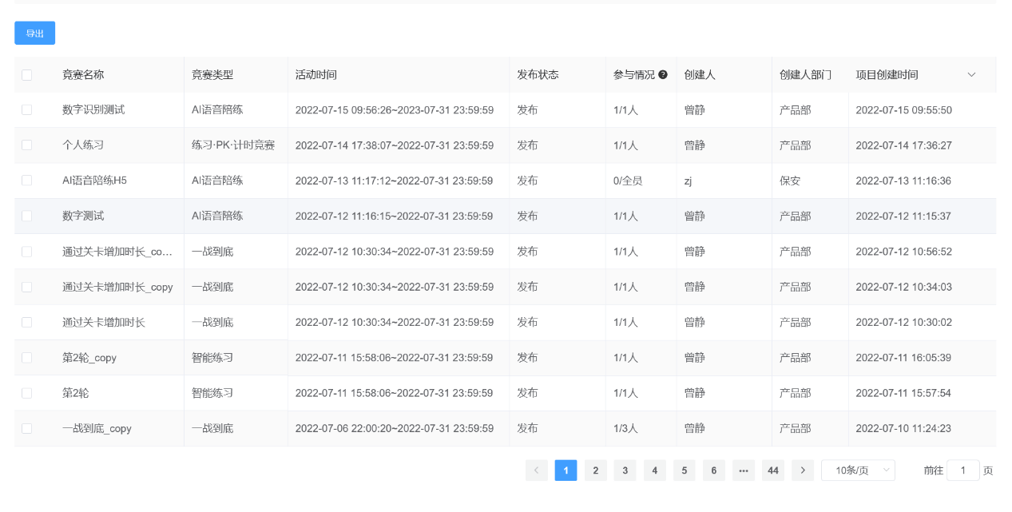The height and width of the screenshot is (512, 1012).
Task: Check the 数字识别测试 row checkbox
Action: [x=27, y=110]
